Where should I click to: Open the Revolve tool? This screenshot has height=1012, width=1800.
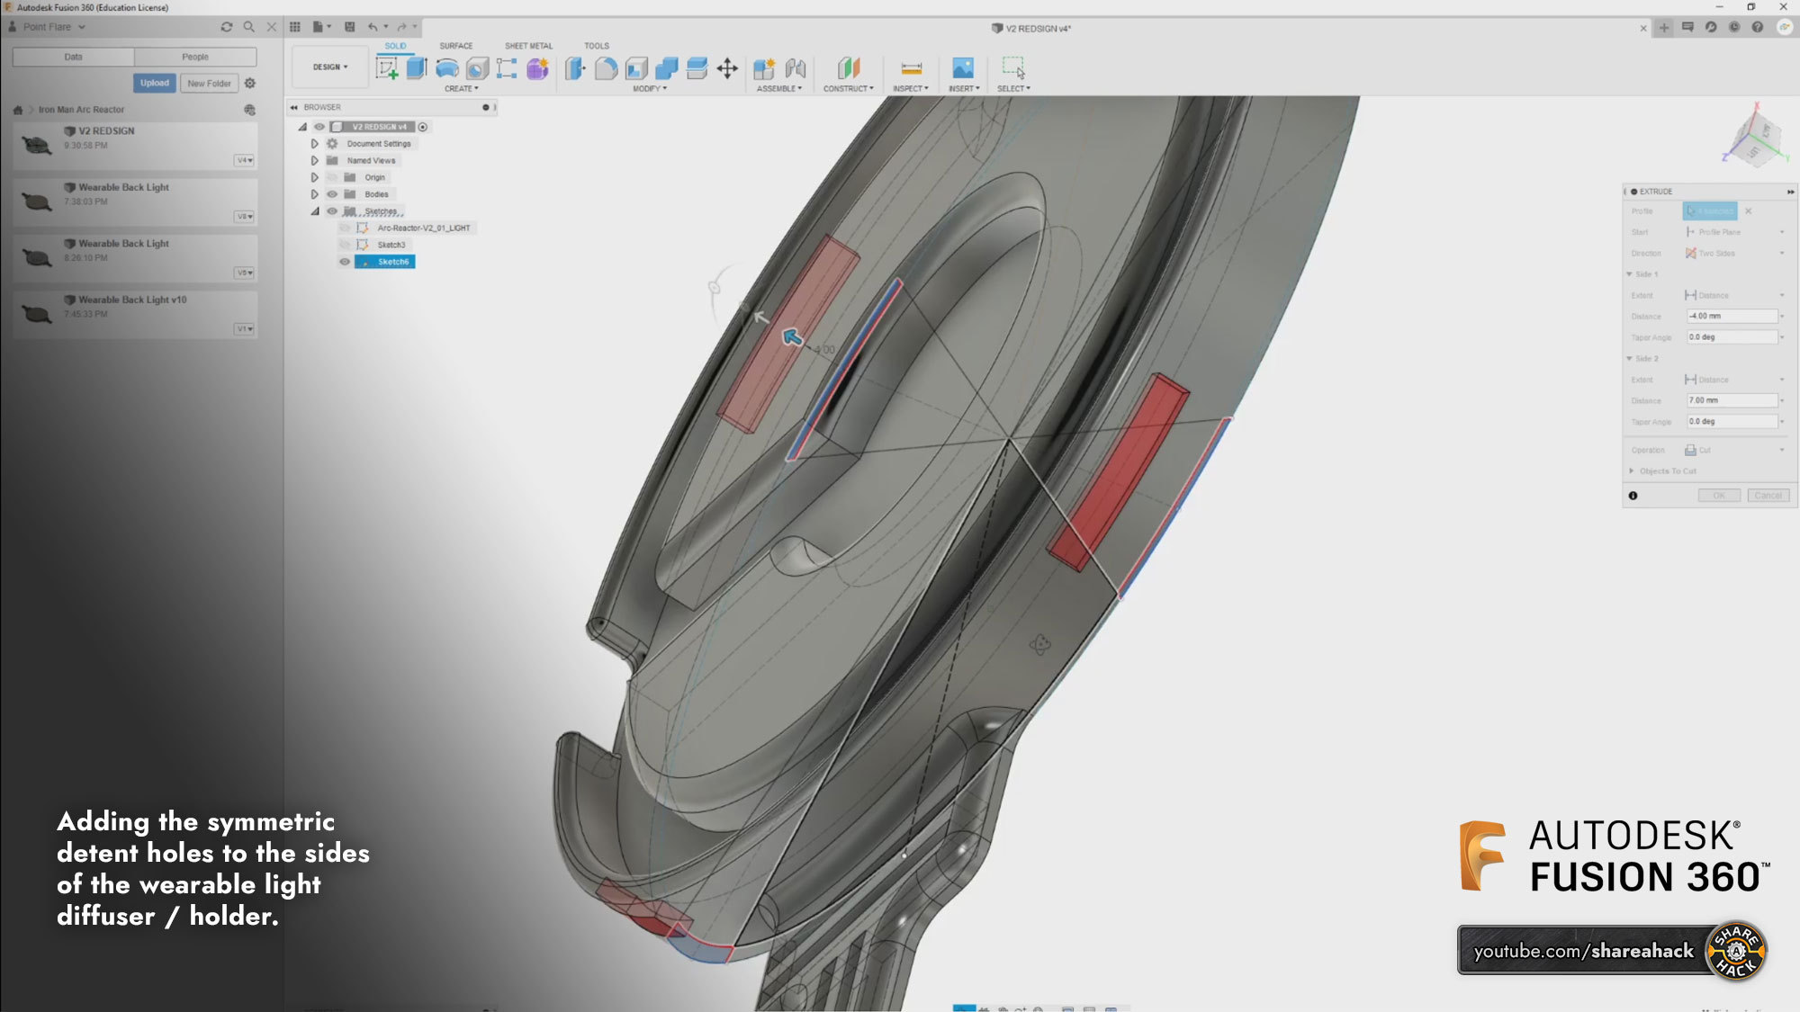(446, 68)
